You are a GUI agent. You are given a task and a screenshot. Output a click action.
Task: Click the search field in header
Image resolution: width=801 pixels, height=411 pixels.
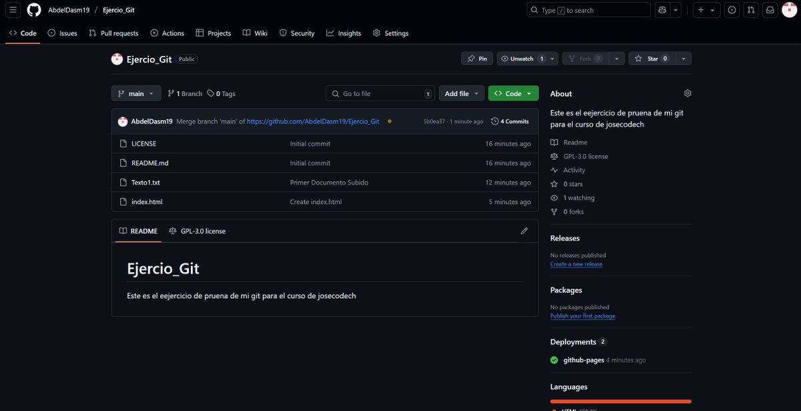[x=589, y=10]
